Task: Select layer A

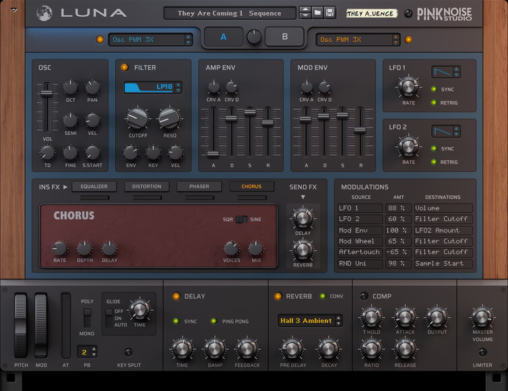Action: tap(224, 36)
